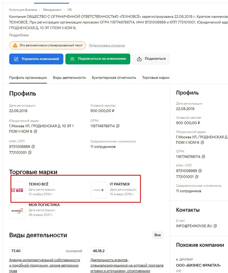Open the МОЯ ЛОГИСТИКА trademark logo
Image resolution: width=228 pixels, height=273 pixels.
pyautogui.click(x=18, y=211)
